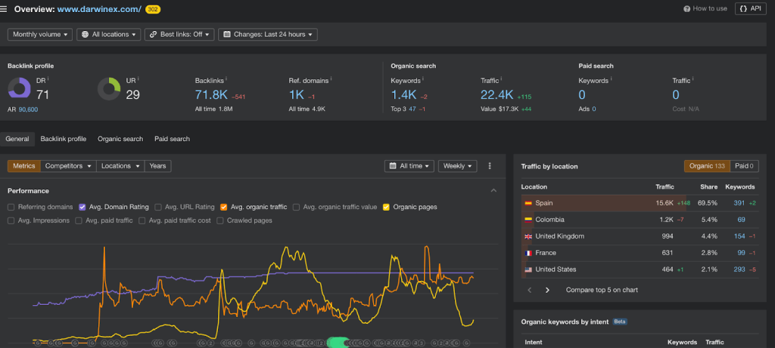Open www.darwinex.com/ link in title
This screenshot has height=348, width=775.
coord(99,9)
